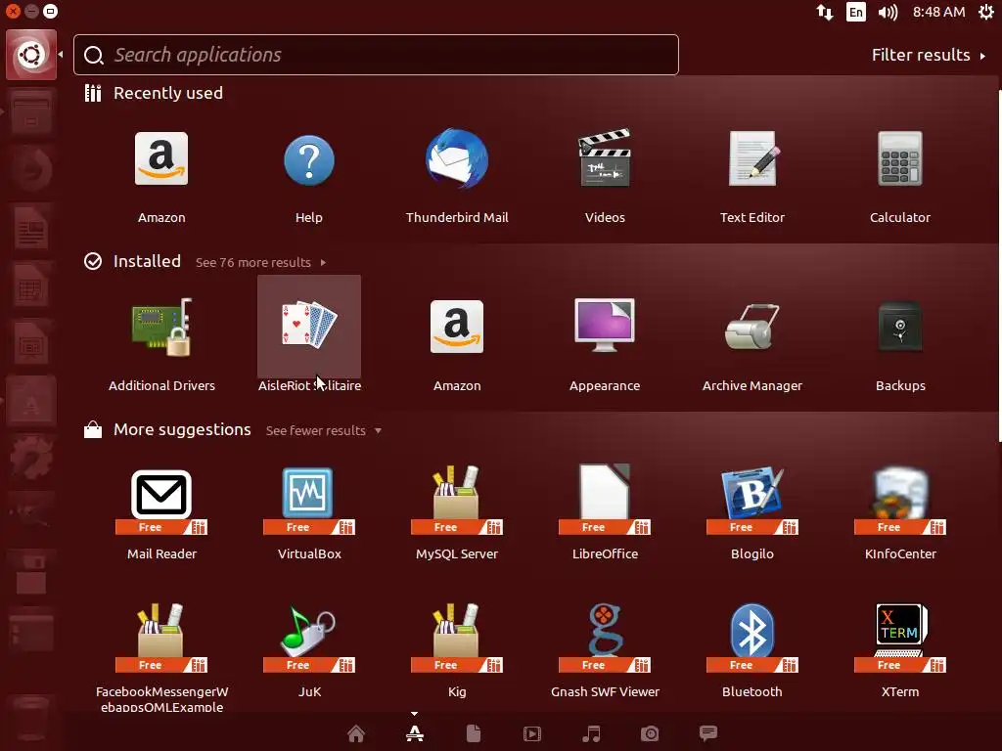Switch to Files lens

474,733
